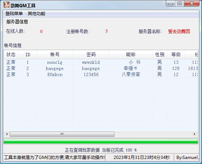Image resolution: width=202 pixels, height=164 pixels.
Task: Click level cell 13
Action: click(x=176, y=62)
